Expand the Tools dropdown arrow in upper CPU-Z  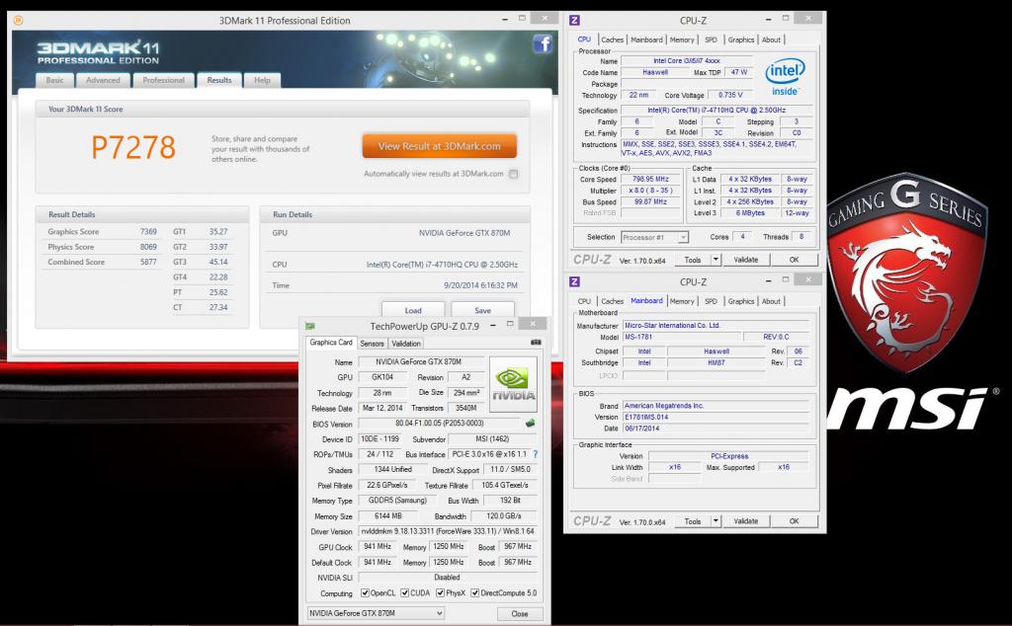(x=714, y=260)
